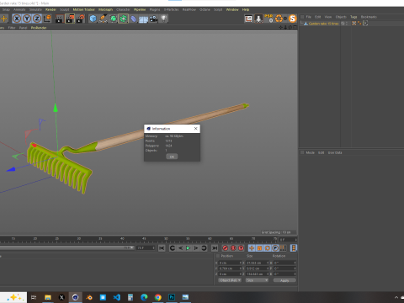The width and height of the screenshot is (404, 303).
Task: Open the green subdivision generators icon
Action: 113,19
